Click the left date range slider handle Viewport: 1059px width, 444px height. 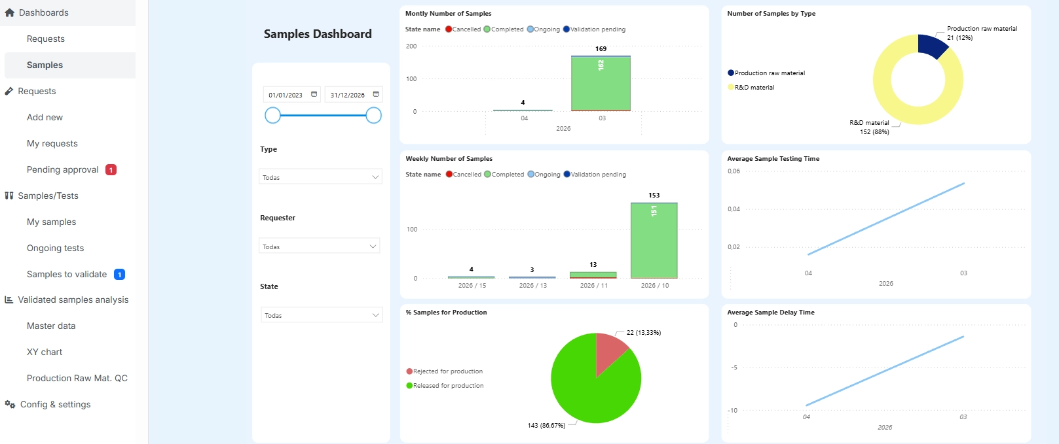click(272, 116)
